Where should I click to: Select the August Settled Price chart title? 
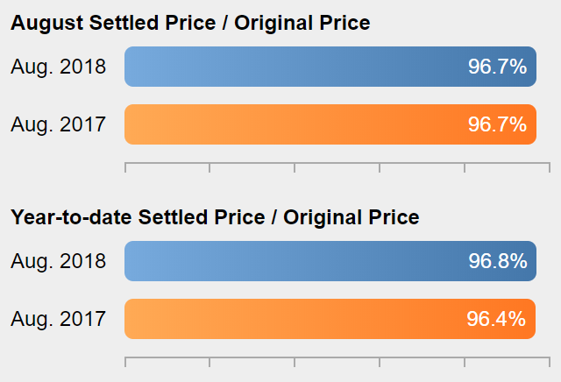[190, 24]
